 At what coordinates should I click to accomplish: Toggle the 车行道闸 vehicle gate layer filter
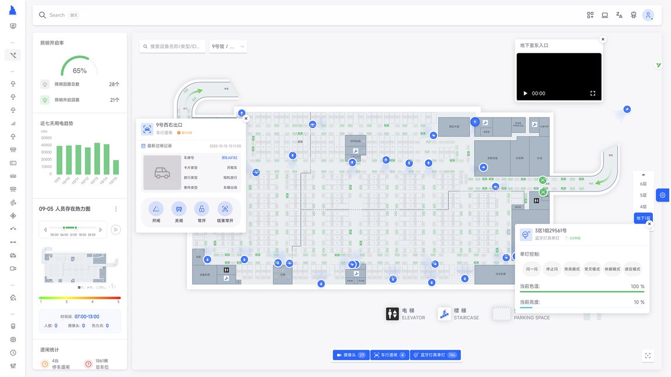[389, 355]
